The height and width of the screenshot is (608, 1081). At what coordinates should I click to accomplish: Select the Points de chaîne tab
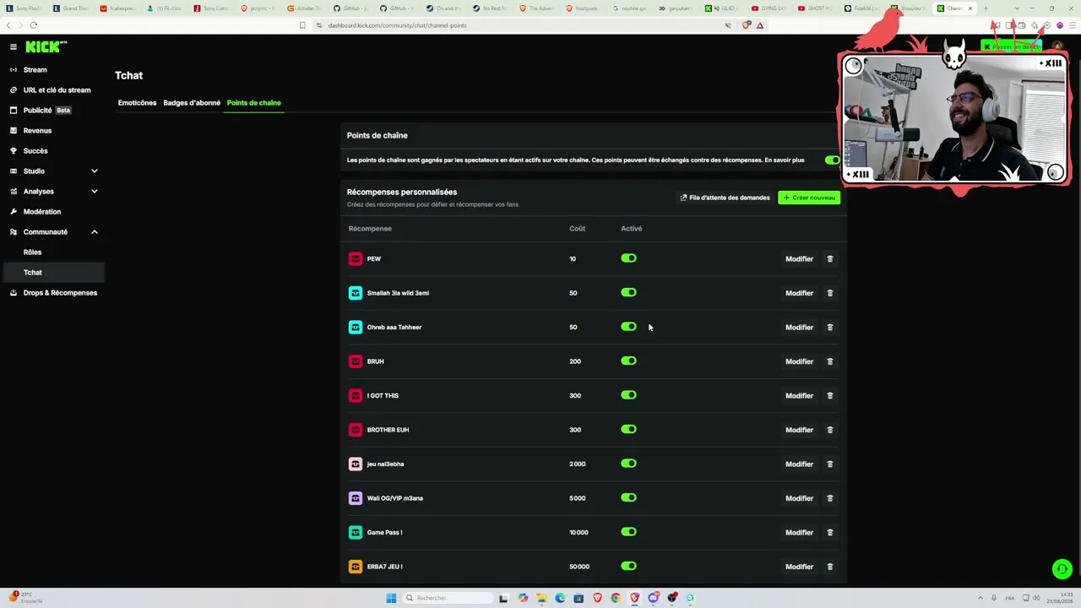pos(253,103)
